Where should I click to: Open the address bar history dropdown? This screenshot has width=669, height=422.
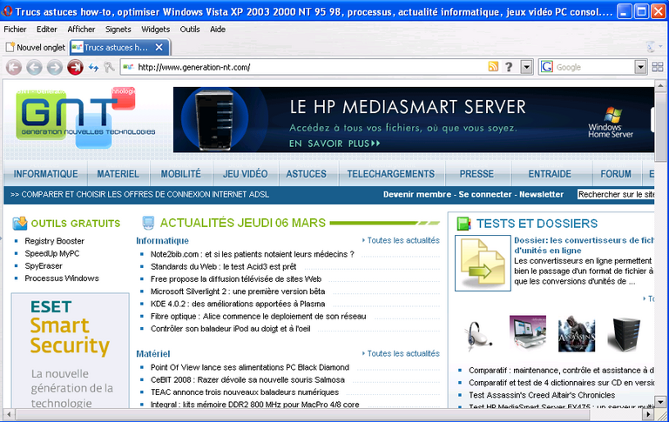[x=526, y=67]
